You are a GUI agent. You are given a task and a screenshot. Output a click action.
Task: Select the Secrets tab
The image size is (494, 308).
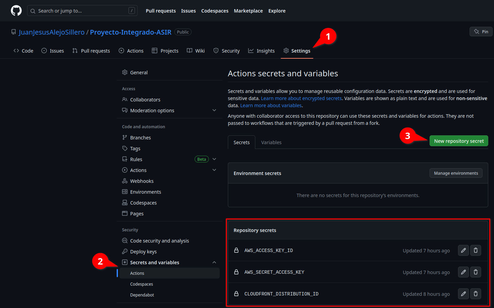point(241,142)
